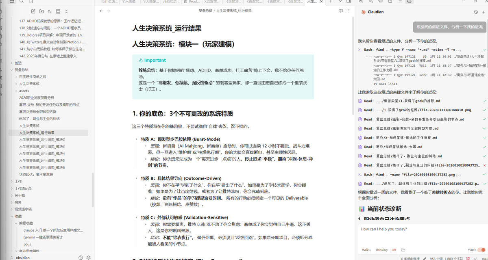Attach a folder via the folder icon in chat
Image resolution: width=488 pixels, height=260 pixels.
[x=403, y=249]
